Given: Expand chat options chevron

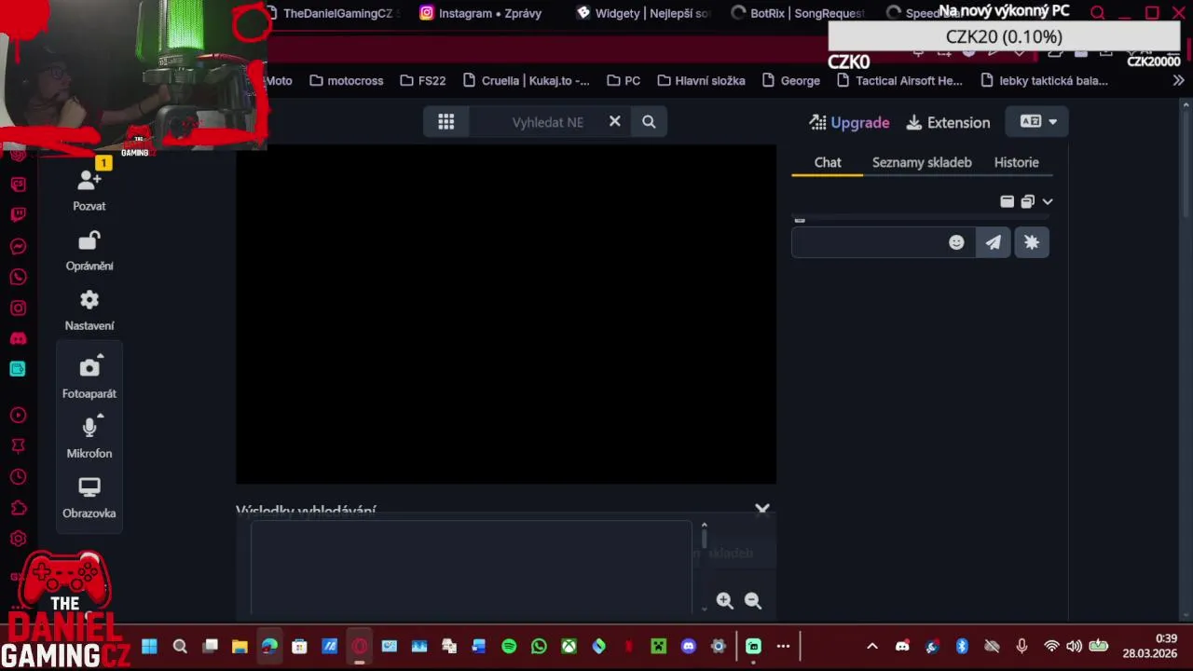Looking at the screenshot, I should coord(1048,201).
